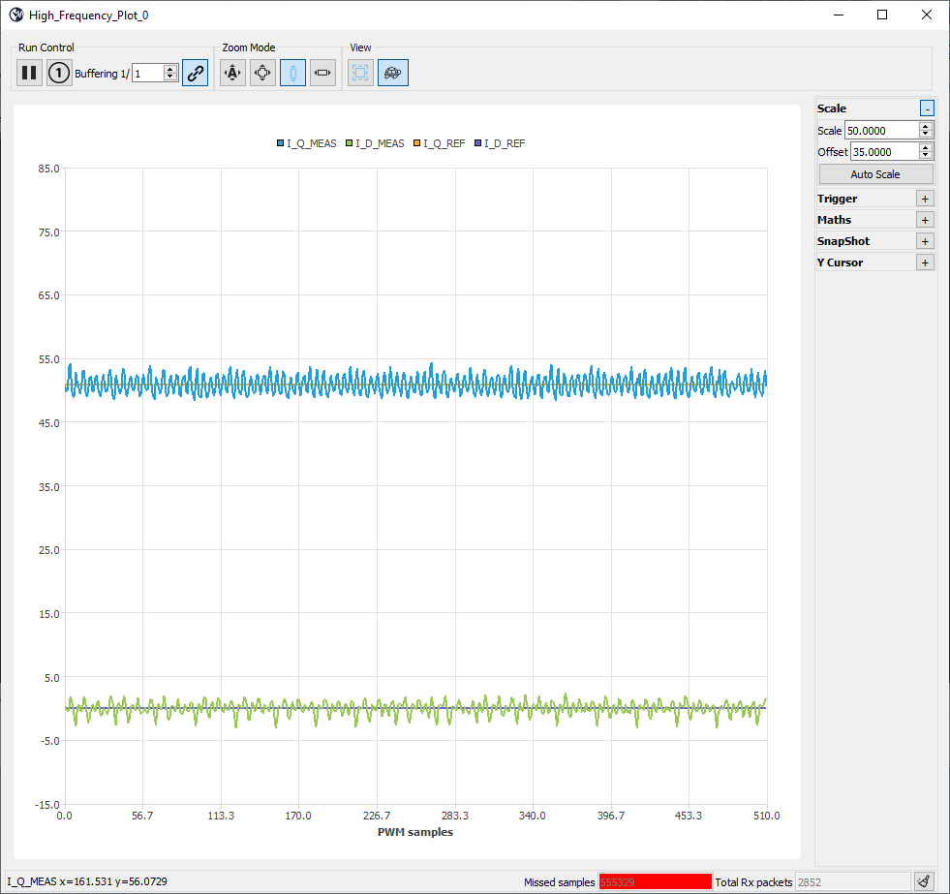This screenshot has width=950, height=894.
Task: Expand the Maths panel
Action: pyautogui.click(x=925, y=220)
